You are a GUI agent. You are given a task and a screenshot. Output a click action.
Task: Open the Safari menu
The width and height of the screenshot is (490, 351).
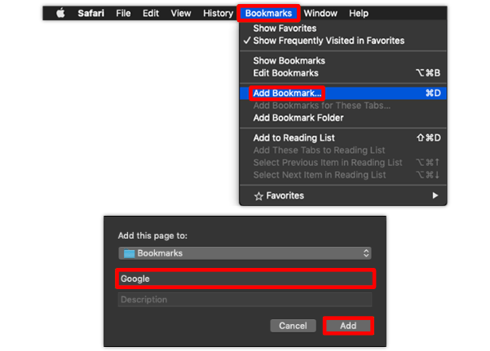tap(91, 13)
